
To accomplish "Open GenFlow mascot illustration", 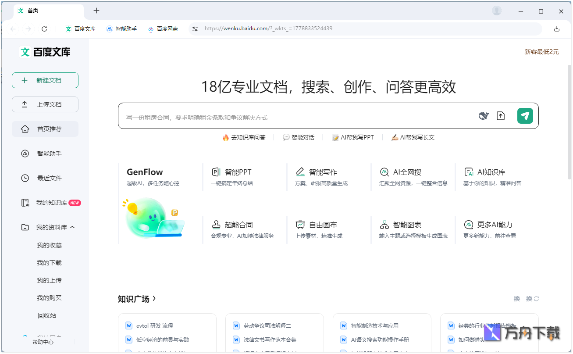I will coord(153,218).
